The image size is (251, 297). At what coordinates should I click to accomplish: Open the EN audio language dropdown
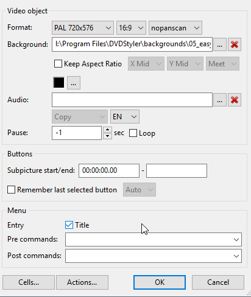[x=125, y=117]
